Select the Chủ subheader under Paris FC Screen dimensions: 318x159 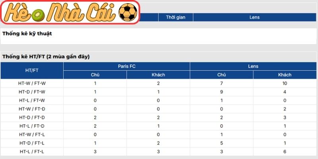(x=95, y=75)
